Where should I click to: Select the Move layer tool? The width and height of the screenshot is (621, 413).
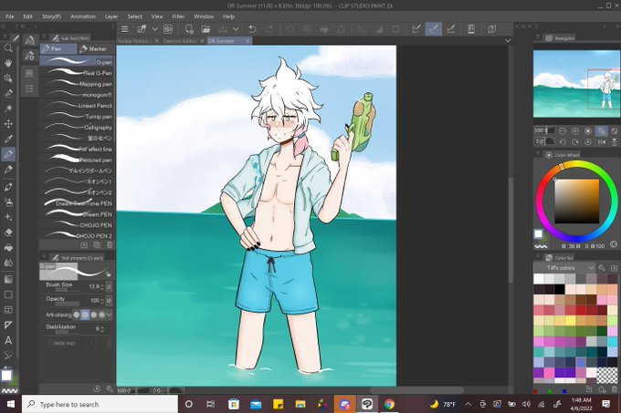8,124
